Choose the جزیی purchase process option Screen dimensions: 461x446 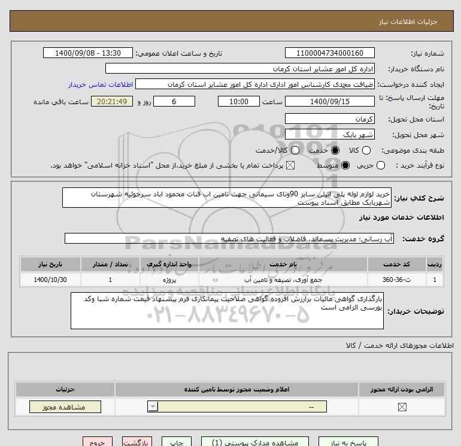click(380, 165)
